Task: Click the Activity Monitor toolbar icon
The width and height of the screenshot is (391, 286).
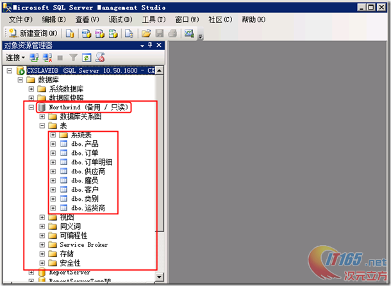Action: [x=189, y=33]
